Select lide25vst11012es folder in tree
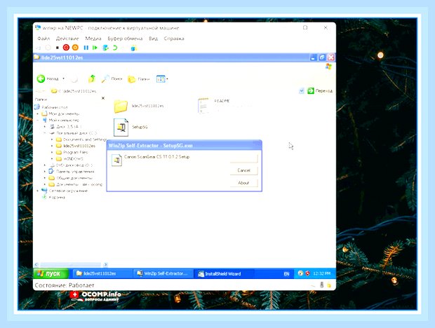435x328 pixels. point(79,146)
